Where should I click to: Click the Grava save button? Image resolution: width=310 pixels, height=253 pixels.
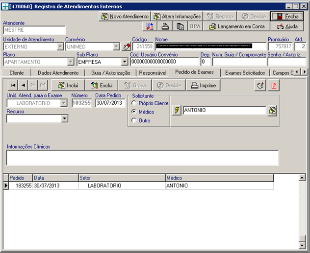click(x=135, y=85)
